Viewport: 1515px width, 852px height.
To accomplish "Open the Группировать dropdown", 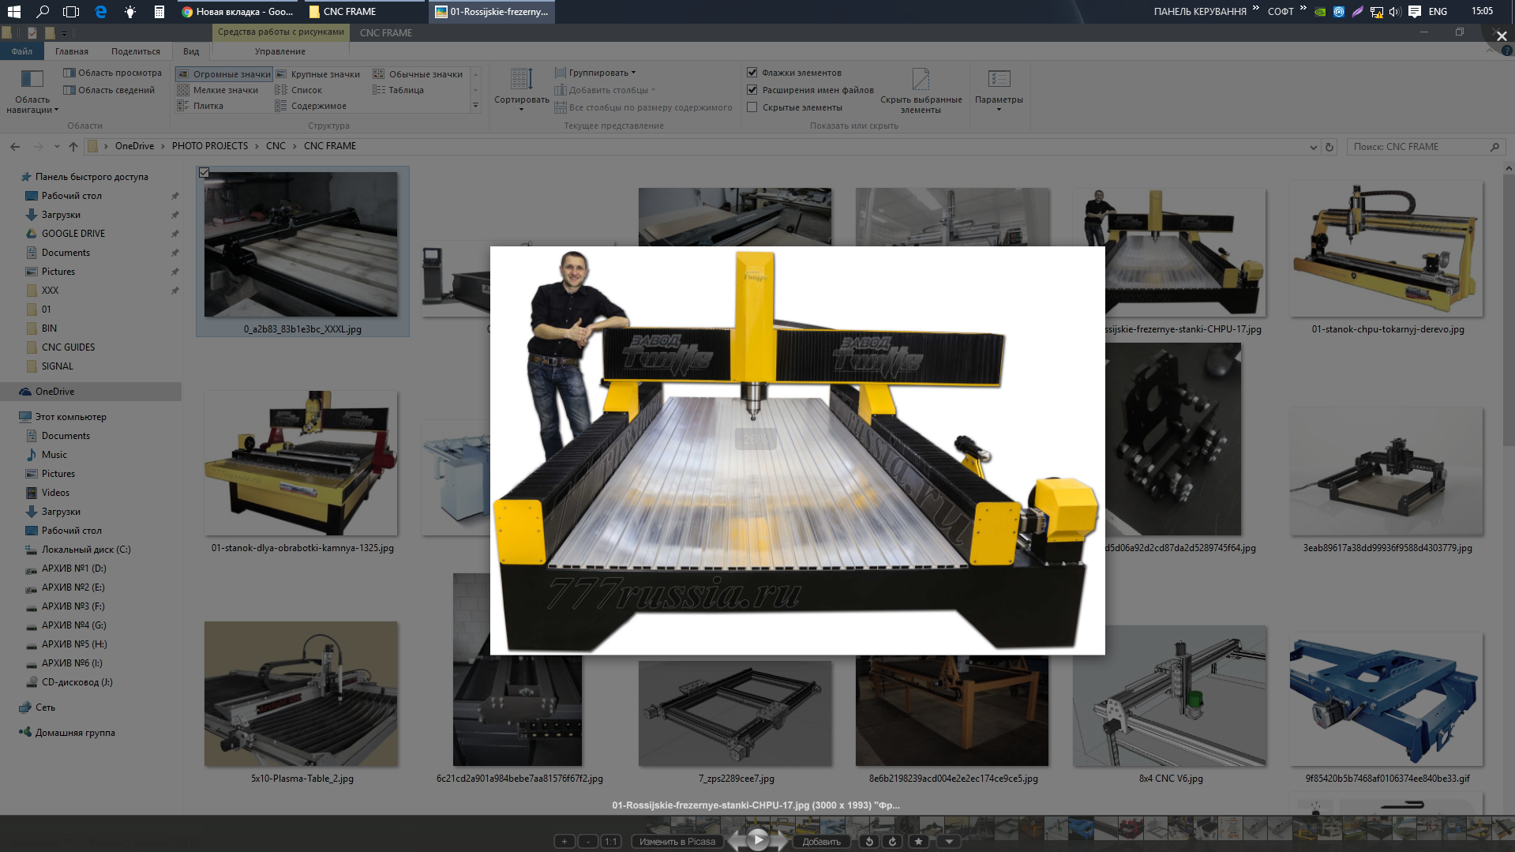I will tap(595, 73).
